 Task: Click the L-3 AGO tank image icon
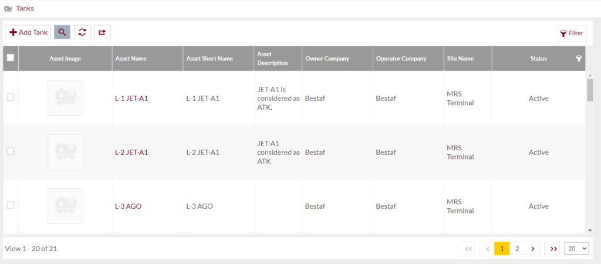point(66,206)
